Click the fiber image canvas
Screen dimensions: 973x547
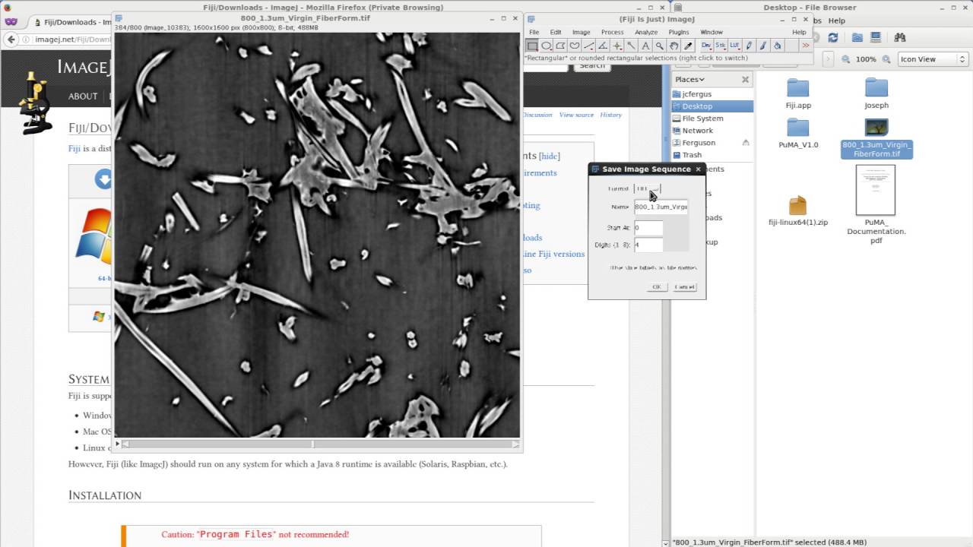(x=317, y=235)
